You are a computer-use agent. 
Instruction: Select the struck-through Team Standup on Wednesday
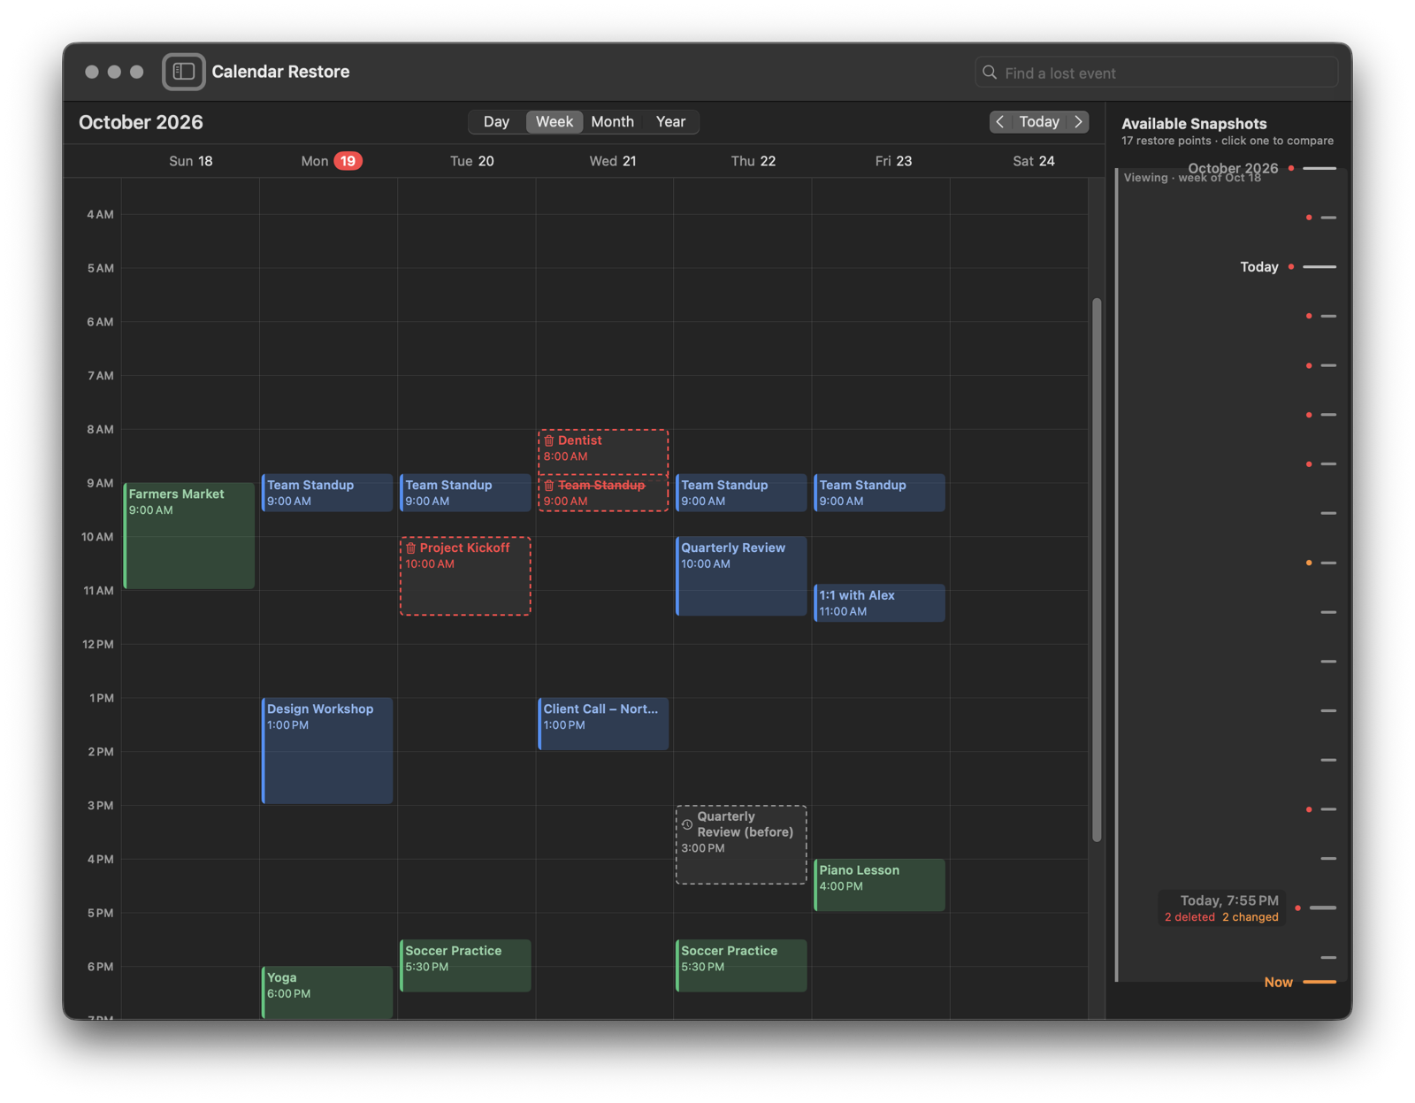(603, 493)
